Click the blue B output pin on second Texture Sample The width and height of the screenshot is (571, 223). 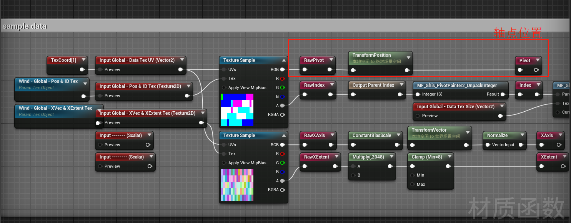coord(283,172)
